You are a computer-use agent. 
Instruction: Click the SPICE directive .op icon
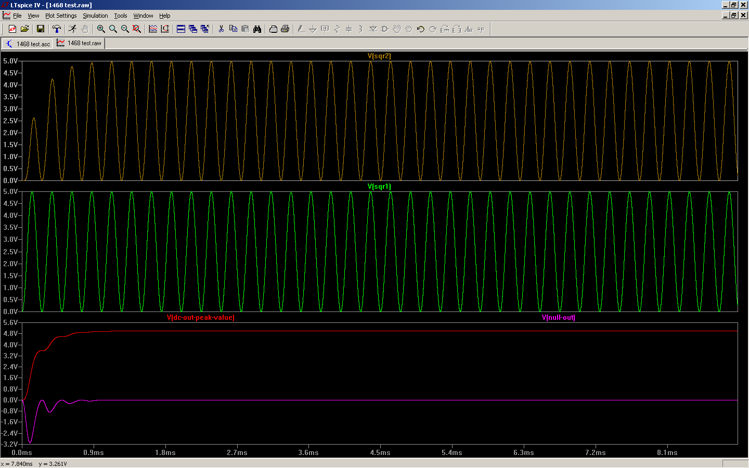click(481, 29)
